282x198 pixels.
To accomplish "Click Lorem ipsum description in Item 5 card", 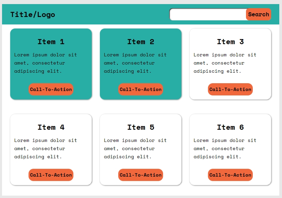I will click(x=135, y=148).
